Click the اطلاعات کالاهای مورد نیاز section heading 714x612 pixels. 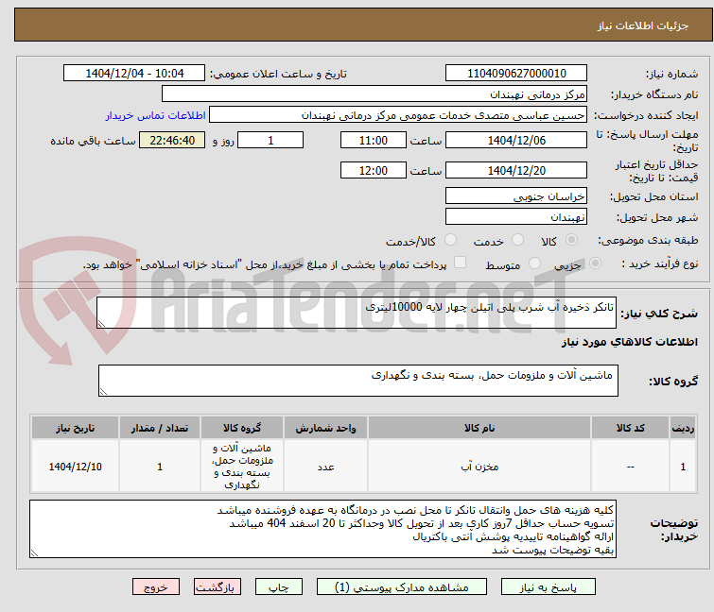629,342
